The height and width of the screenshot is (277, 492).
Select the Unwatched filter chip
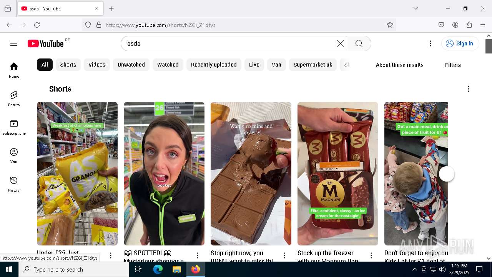point(131,65)
